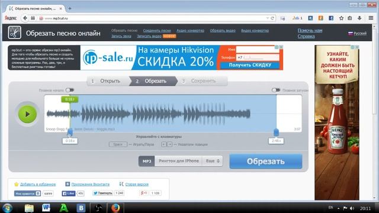Go to step 1 Открыть
This screenshot has height=213, width=379.
[x=108, y=81]
